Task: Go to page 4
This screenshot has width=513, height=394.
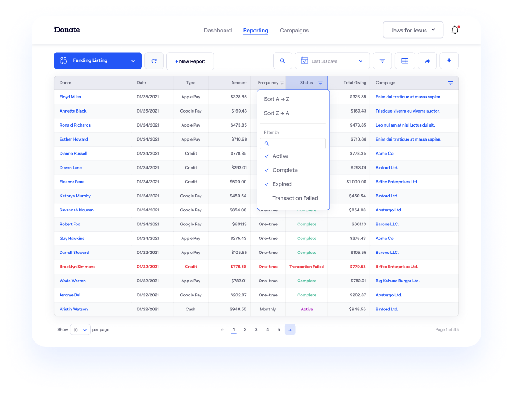Action: [267, 330]
